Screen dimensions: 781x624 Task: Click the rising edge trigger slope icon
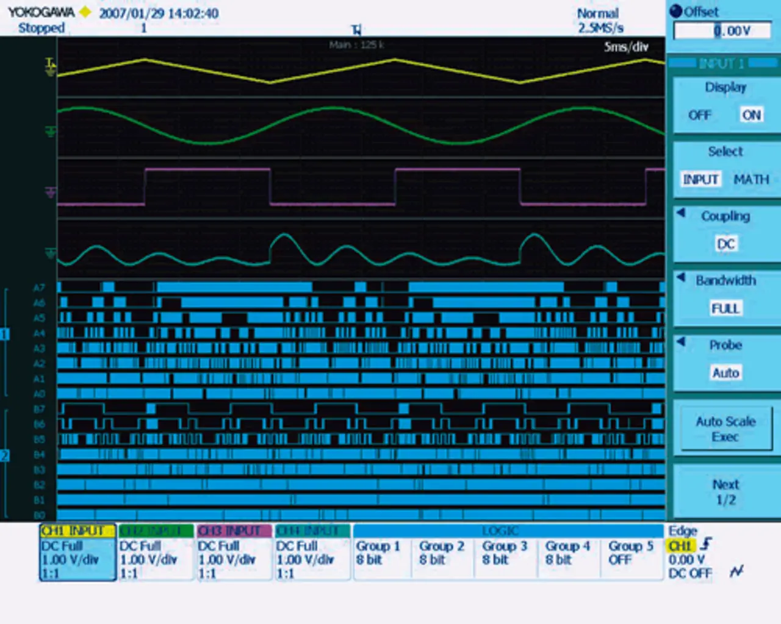click(x=707, y=544)
